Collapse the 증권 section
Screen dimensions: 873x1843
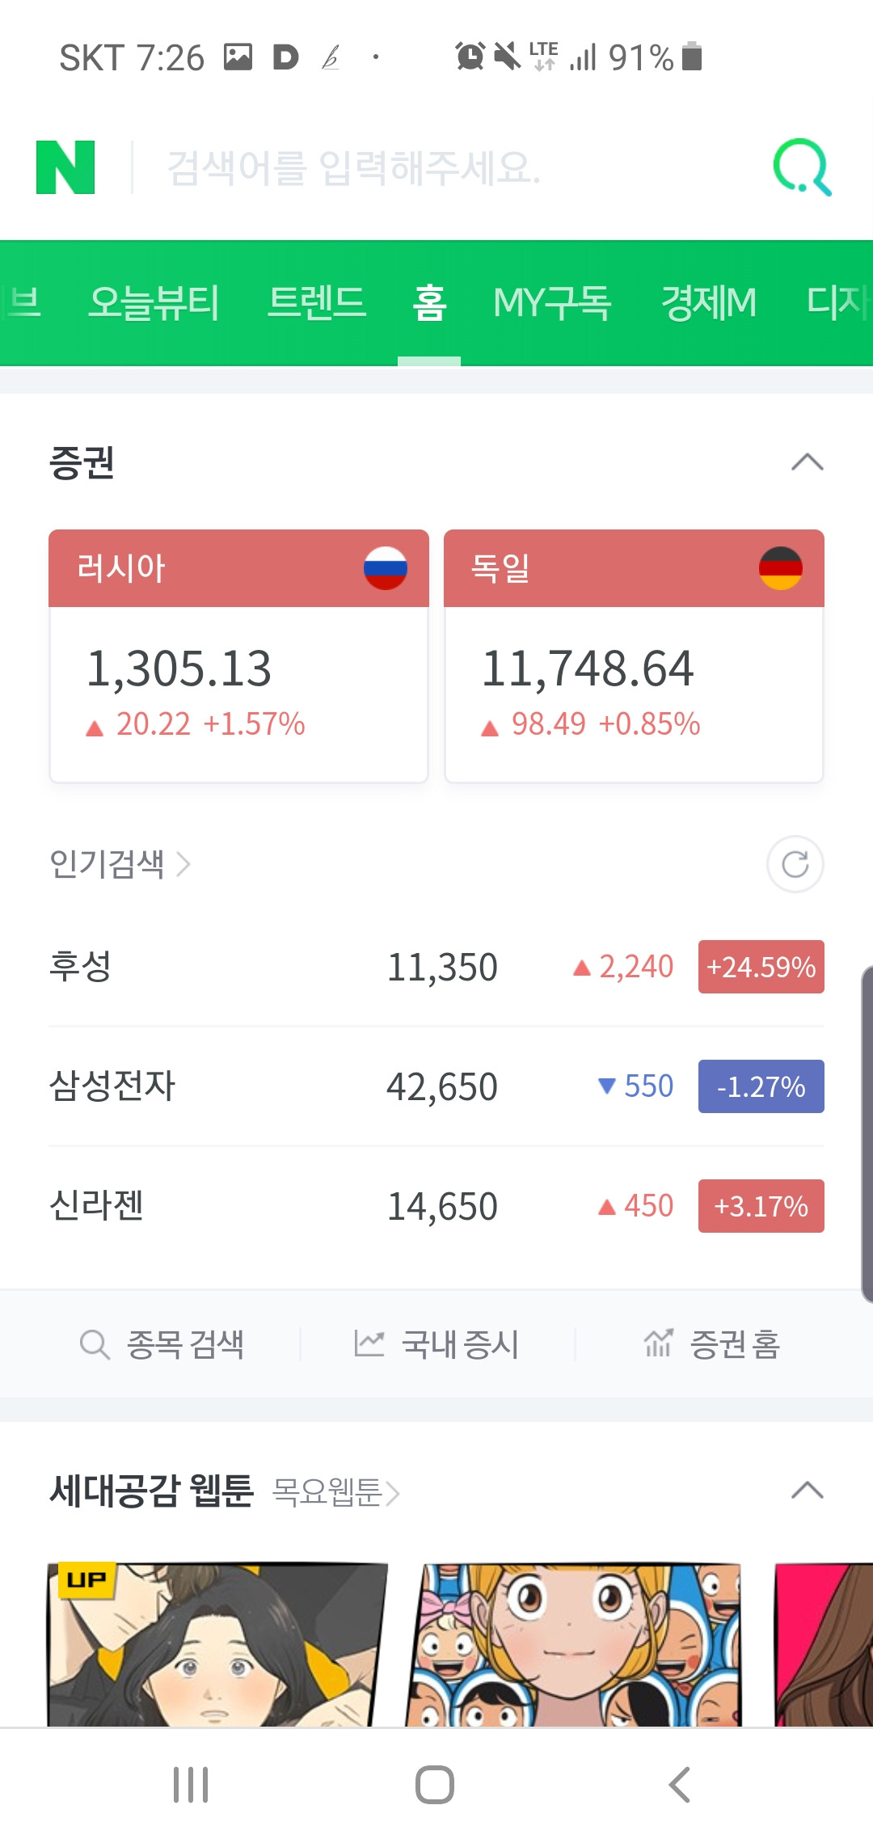808,462
